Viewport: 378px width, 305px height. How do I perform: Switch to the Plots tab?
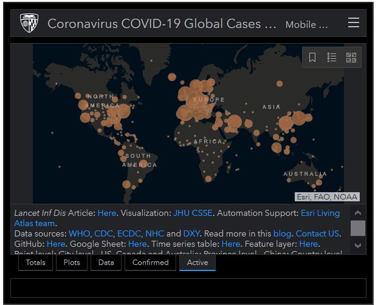coord(72,263)
